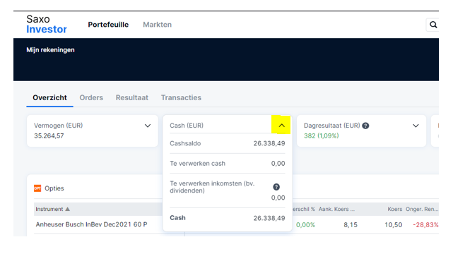This screenshot has width=453, height=254.
Task: Click the 8,15 Aank. Koers cell
Action: tap(351, 225)
